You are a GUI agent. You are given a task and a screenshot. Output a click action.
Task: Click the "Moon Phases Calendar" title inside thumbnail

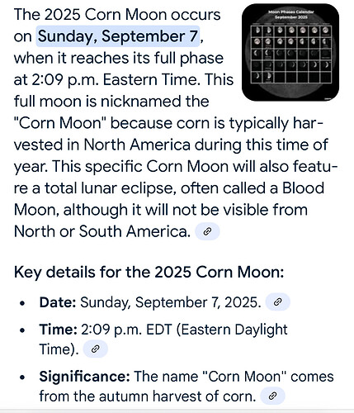pos(291,12)
